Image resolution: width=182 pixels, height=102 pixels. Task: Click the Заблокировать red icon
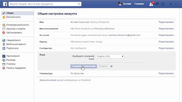(4, 33)
